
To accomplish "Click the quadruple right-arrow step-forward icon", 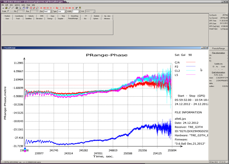I will [x=70, y=8].
